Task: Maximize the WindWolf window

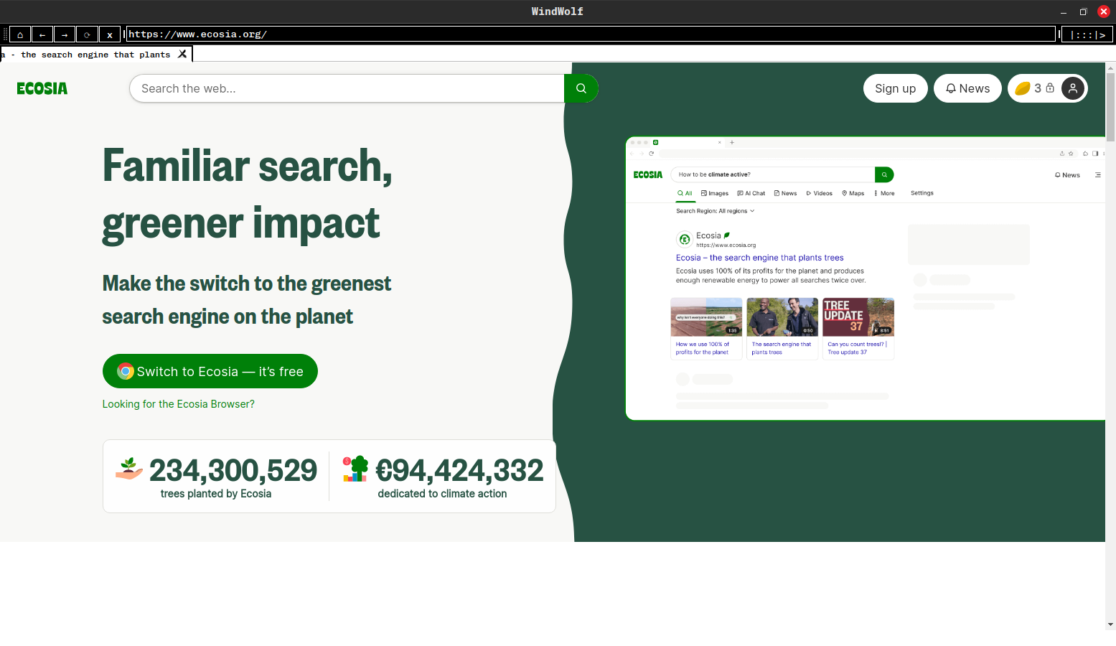Action: [x=1083, y=11]
